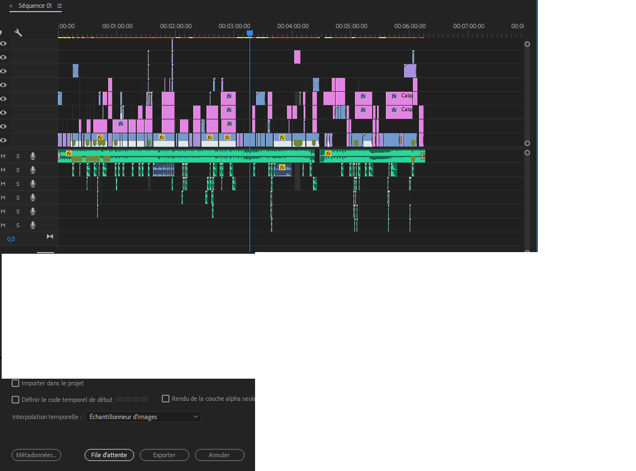Viewport: 636px width, 471px height.
Task: Open the Séquence 01 panel menu icon
Action: pos(60,6)
